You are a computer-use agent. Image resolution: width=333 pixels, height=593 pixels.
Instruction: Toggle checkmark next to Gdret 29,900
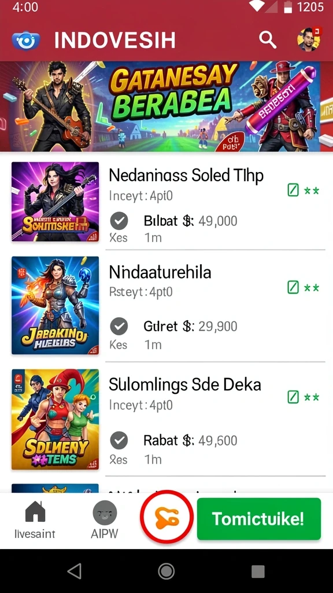click(x=119, y=327)
